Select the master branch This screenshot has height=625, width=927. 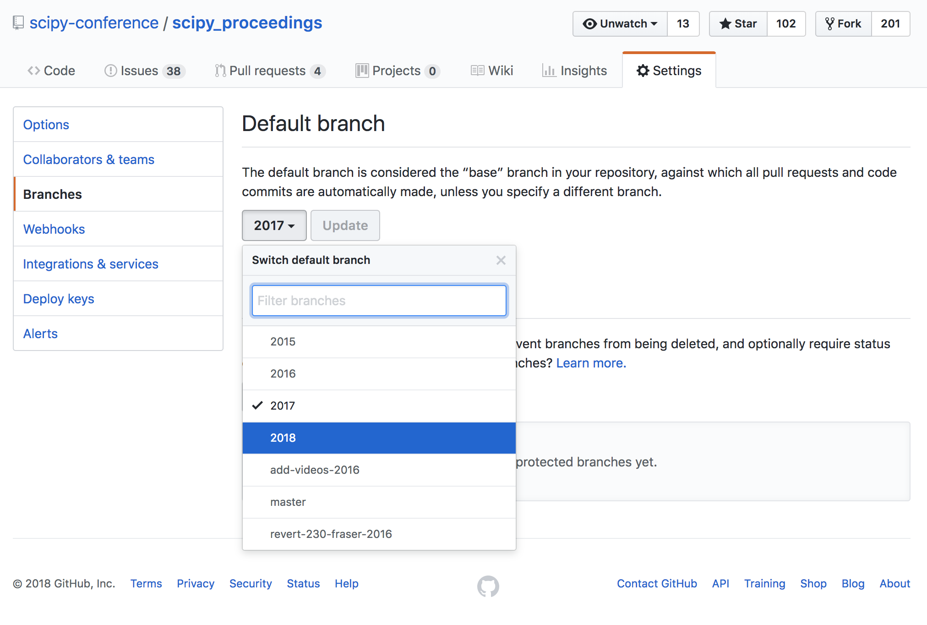(379, 502)
